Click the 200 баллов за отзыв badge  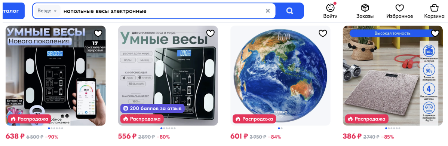pyautogui.click(x=153, y=109)
